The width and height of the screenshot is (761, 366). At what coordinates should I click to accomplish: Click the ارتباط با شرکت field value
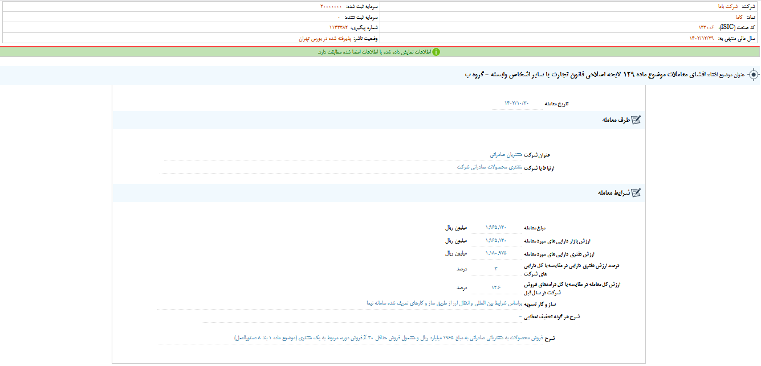click(490, 167)
